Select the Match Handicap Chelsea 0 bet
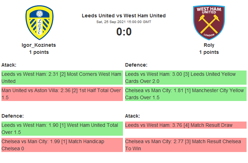Viewport: 248px width, 163px height. coord(62,145)
